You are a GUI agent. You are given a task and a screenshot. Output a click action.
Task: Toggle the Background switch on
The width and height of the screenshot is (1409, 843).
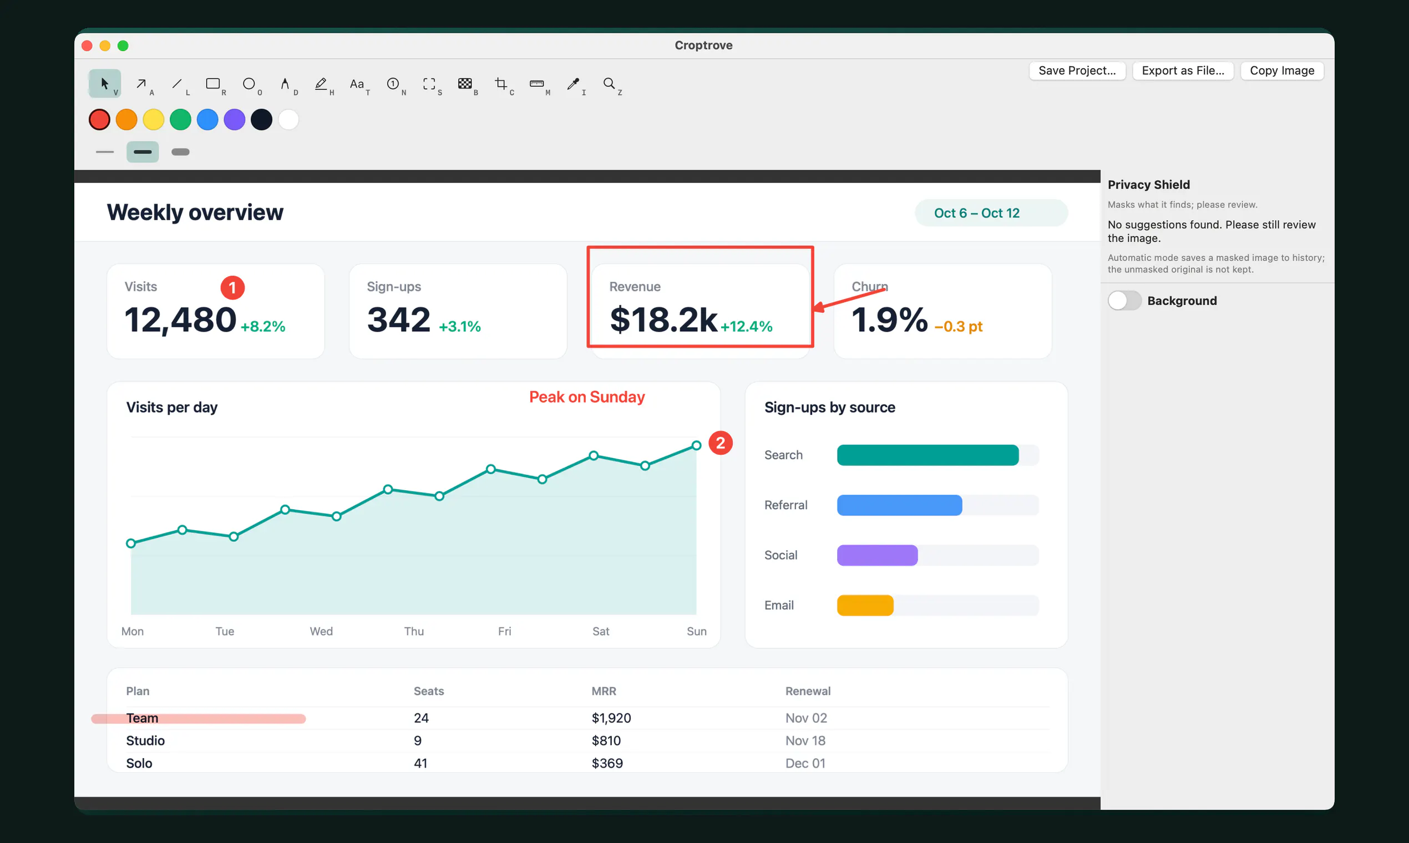tap(1124, 301)
